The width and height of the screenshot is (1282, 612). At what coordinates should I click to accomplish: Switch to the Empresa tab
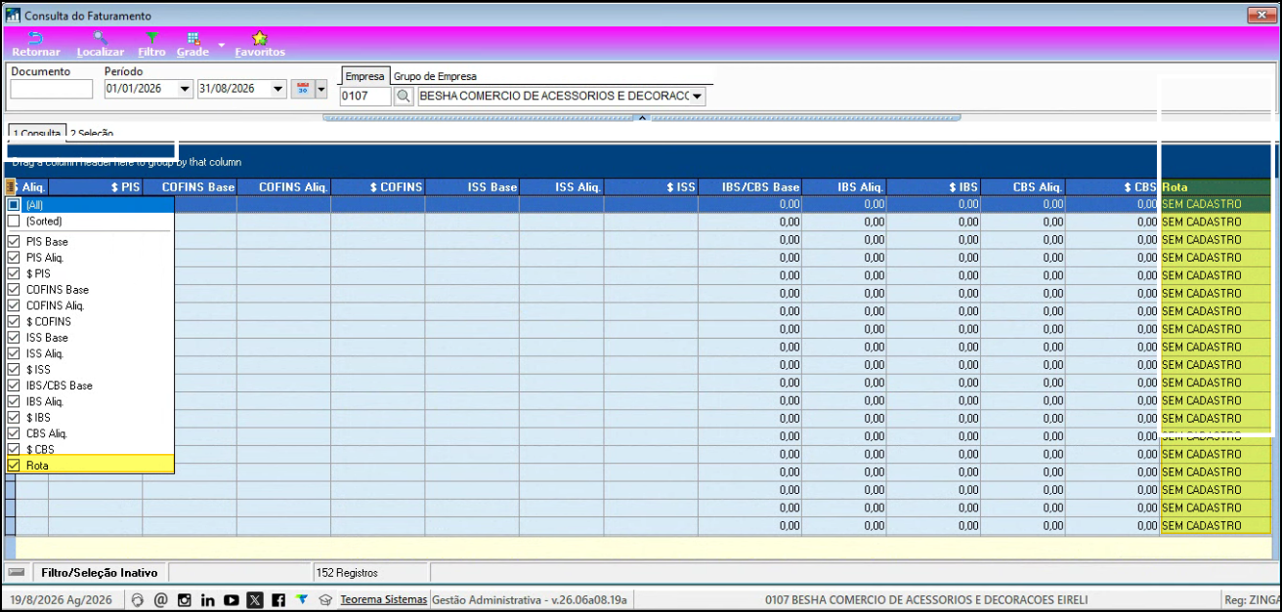365,76
